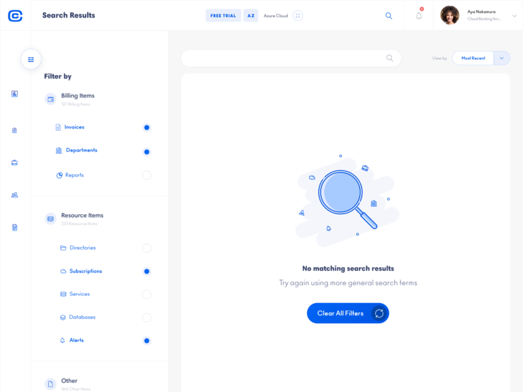Click the Invoices document icon

coord(58,127)
